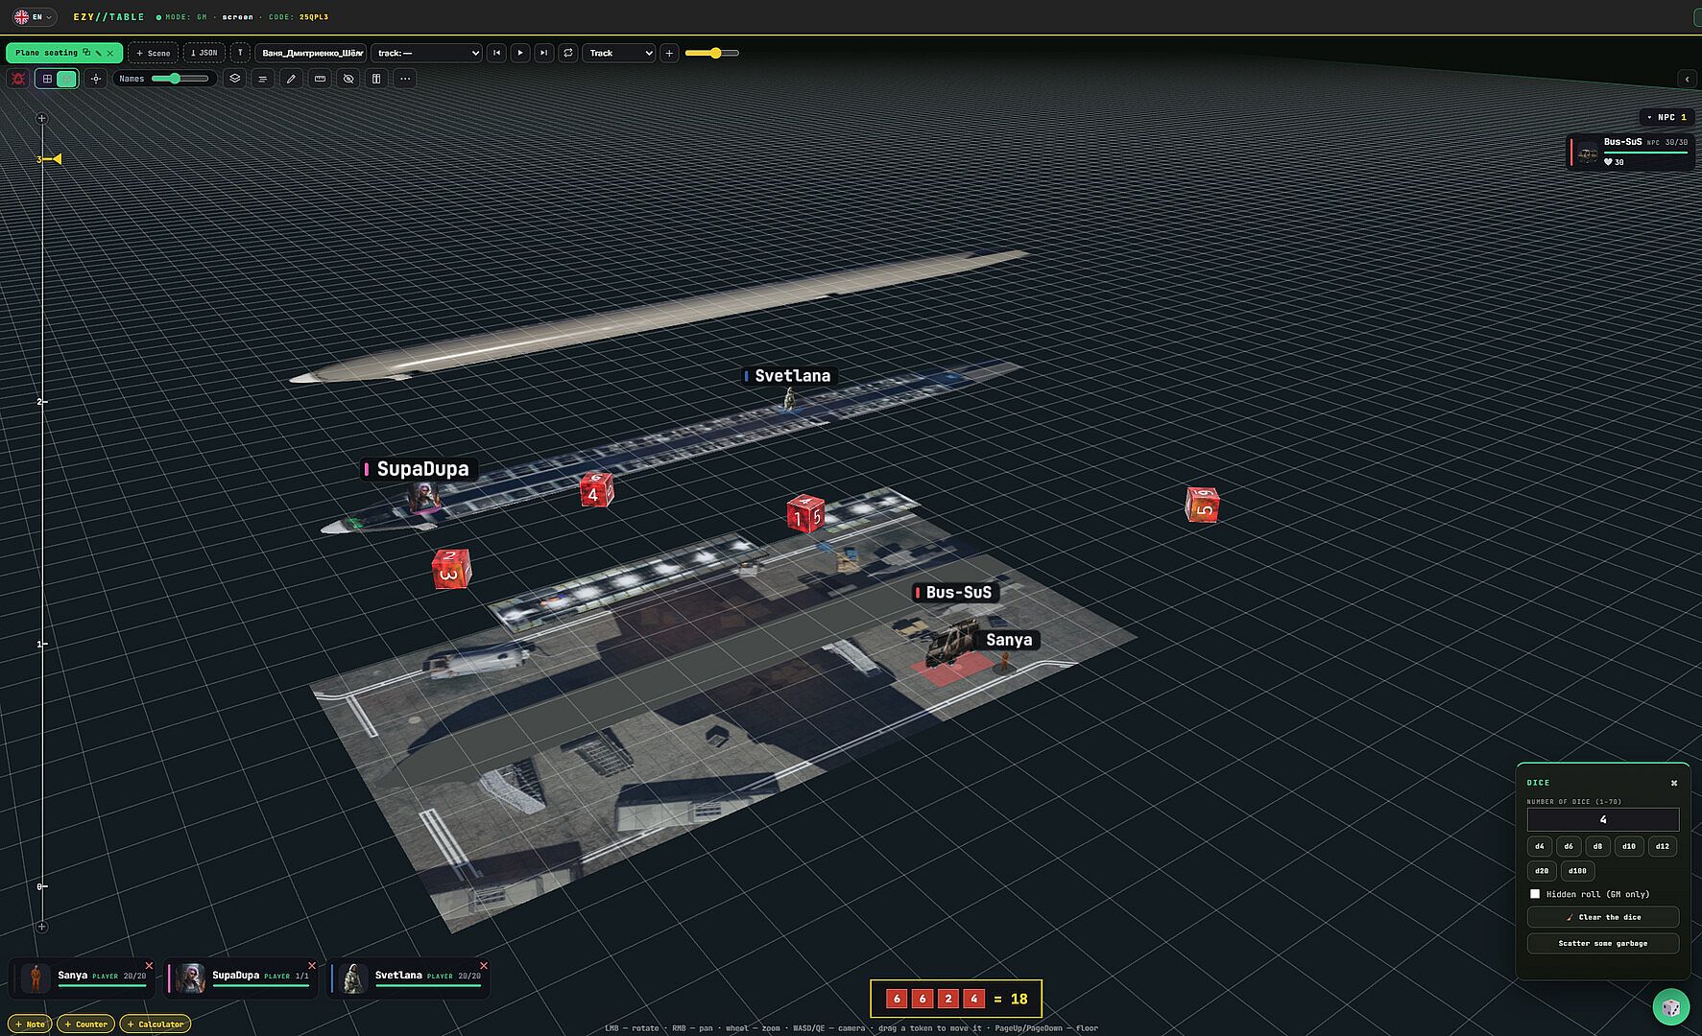
Task: Switch to grid view mode
Action: [47, 79]
